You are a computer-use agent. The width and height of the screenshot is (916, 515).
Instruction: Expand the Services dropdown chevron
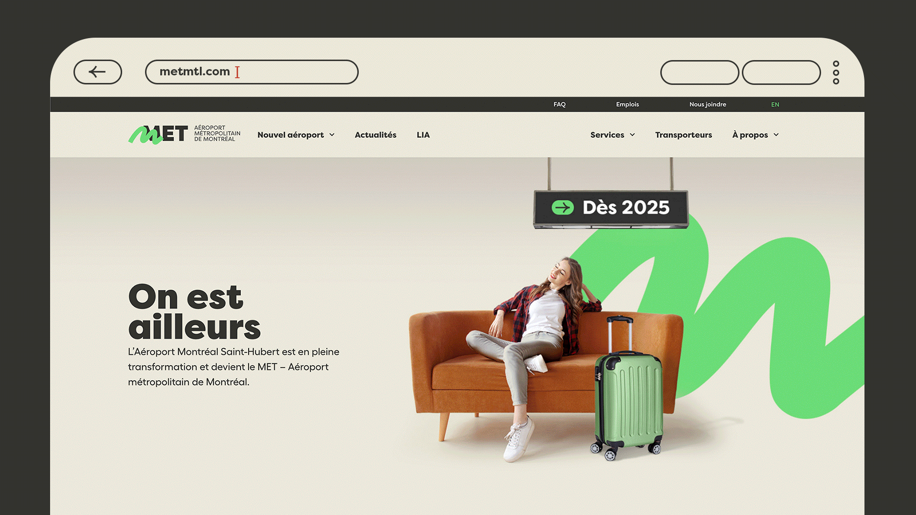[633, 135]
